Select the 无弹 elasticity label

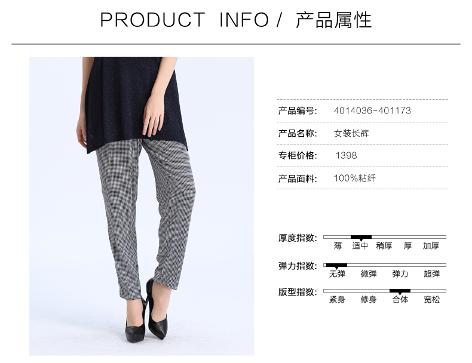pyautogui.click(x=337, y=274)
